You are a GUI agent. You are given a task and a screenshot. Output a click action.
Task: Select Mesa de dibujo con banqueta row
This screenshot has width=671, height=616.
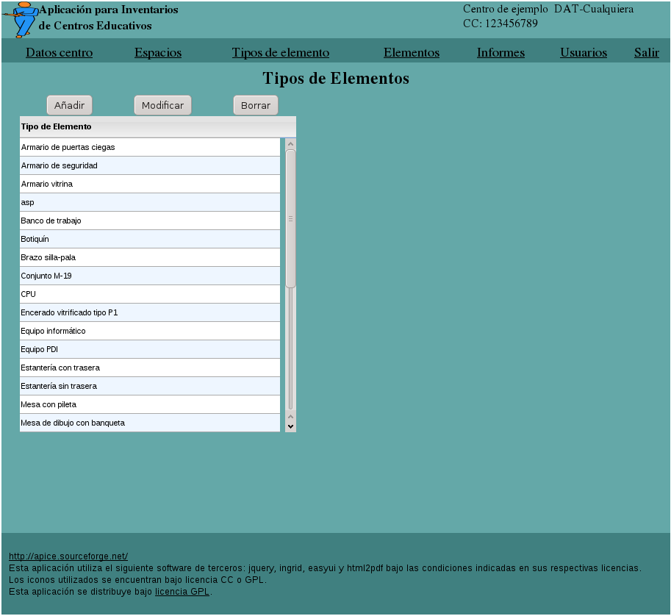[x=150, y=423]
